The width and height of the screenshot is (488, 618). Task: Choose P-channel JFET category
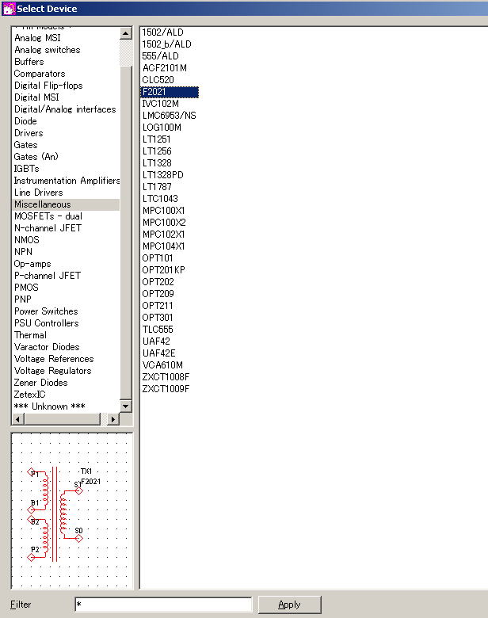(48, 276)
